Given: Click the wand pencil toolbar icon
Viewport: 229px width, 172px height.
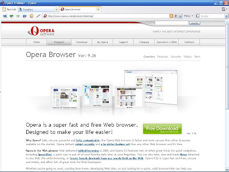Looking at the screenshot, I should click(38, 16).
